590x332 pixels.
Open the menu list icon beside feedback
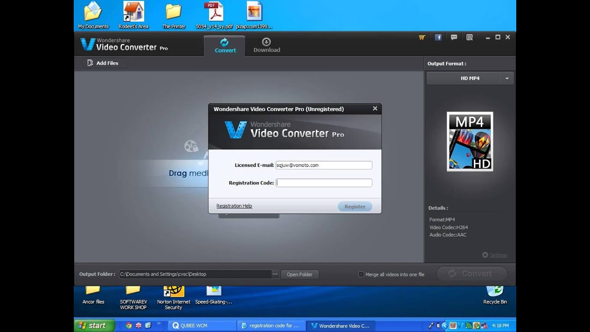tap(470, 37)
